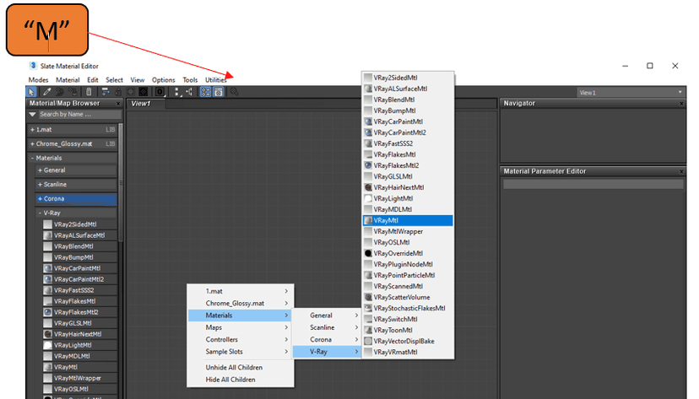
Task: Expand the Chrome_Glossy.mat library group
Action: pyautogui.click(x=32, y=144)
